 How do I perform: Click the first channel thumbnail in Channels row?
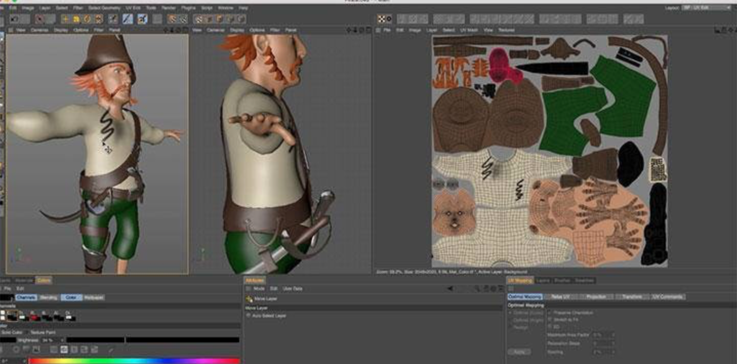(x=12, y=316)
